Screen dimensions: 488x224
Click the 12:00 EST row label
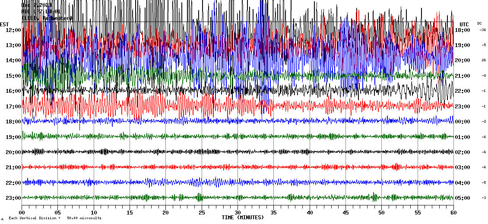(13, 30)
